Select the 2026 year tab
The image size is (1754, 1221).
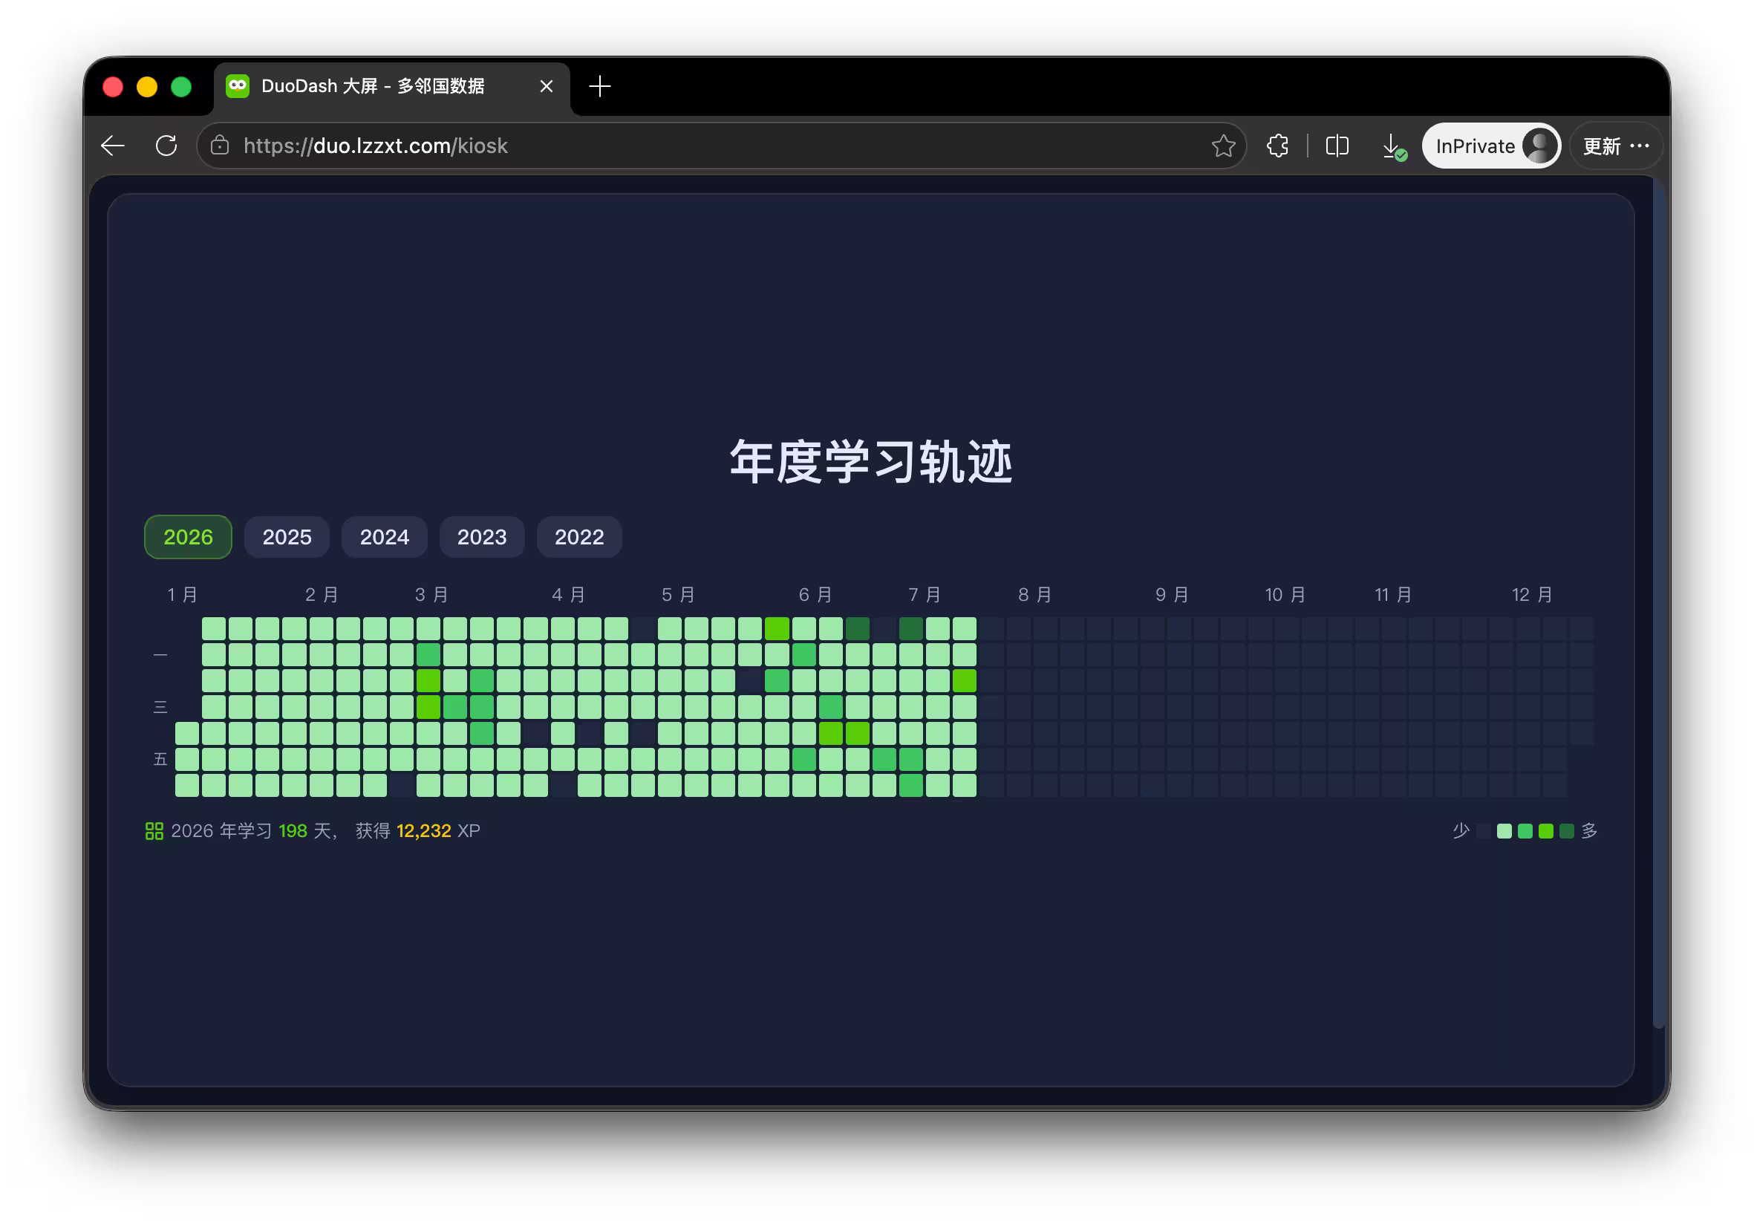tap(188, 537)
